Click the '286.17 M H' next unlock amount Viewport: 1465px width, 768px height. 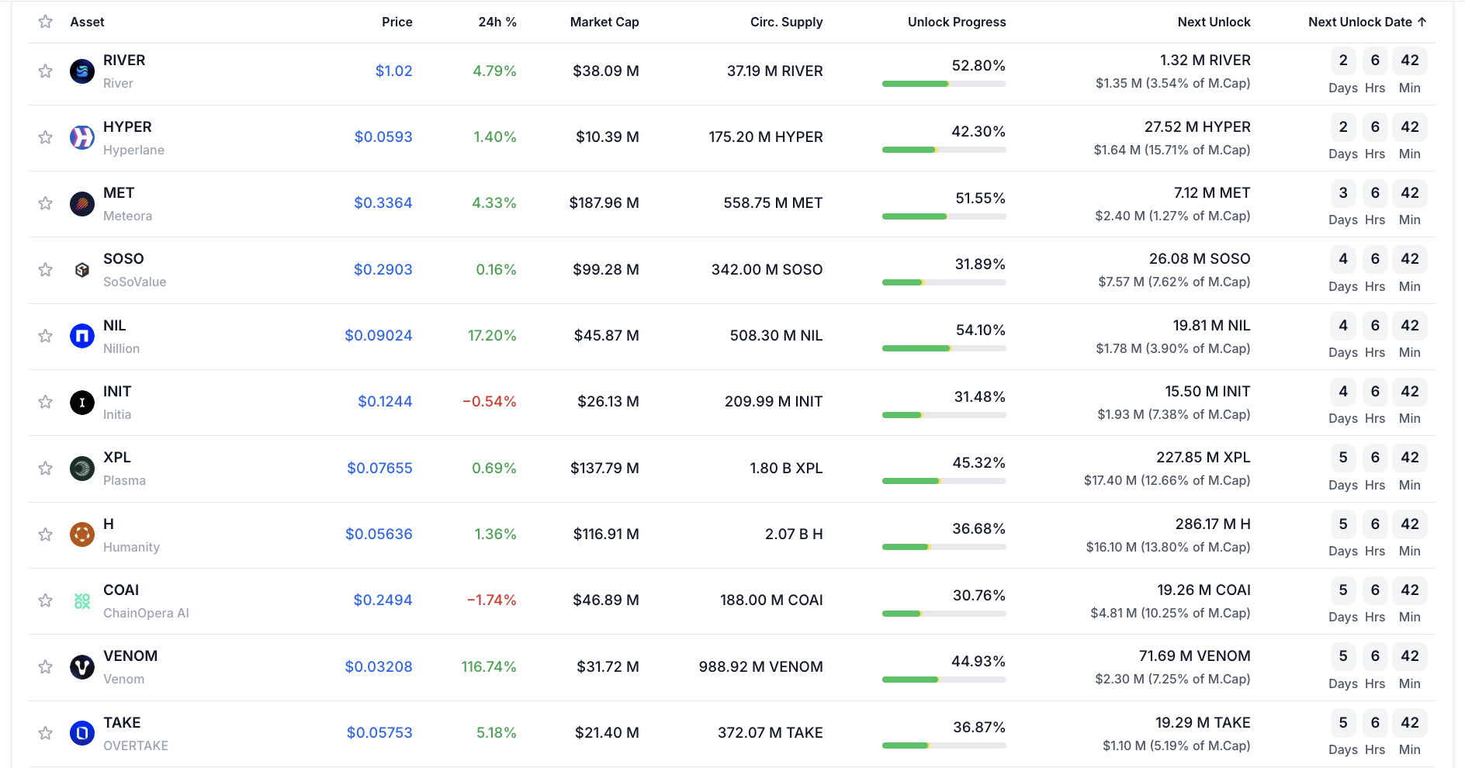[x=1213, y=524]
